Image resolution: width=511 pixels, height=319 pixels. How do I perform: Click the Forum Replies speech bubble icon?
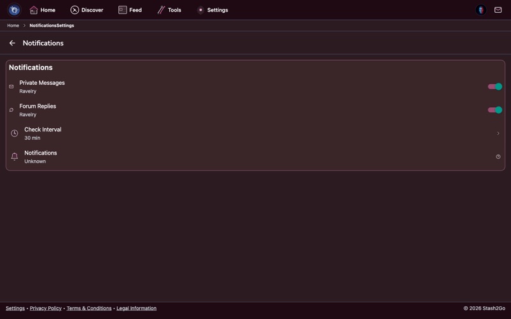[x=11, y=110]
